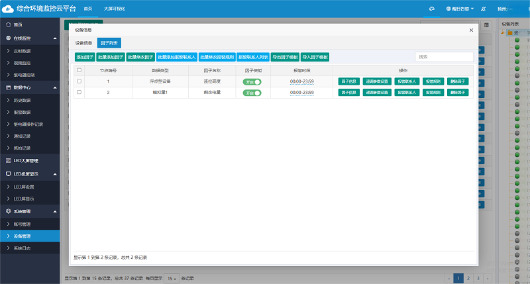Screen dimensions: 530x284
Task: Open 大屏可视化 in the top navigation
Action: tap(114, 9)
